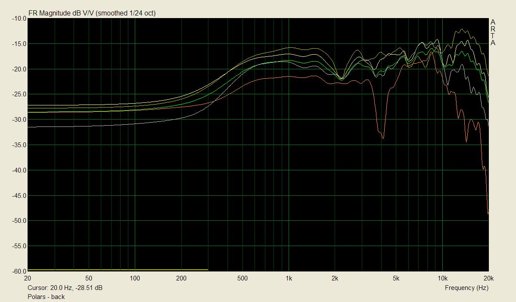516x302 pixels.
Task: Click the -55.0 dB axis value
Action: coord(19,246)
